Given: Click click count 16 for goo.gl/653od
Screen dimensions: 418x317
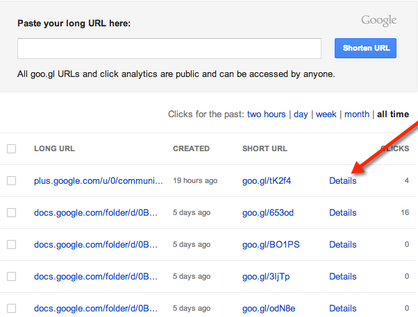Looking at the screenshot, I should coord(405,212).
